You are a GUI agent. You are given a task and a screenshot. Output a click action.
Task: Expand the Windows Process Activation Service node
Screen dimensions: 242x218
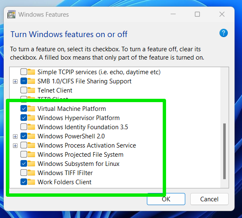pos(15,145)
